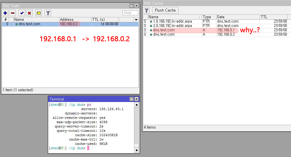Sort DNS Static by Address column
Image resolution: width=291 pixels, height=157 pixels.
click(x=75, y=19)
